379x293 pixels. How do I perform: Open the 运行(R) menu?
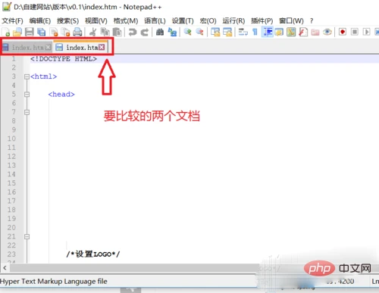click(233, 20)
